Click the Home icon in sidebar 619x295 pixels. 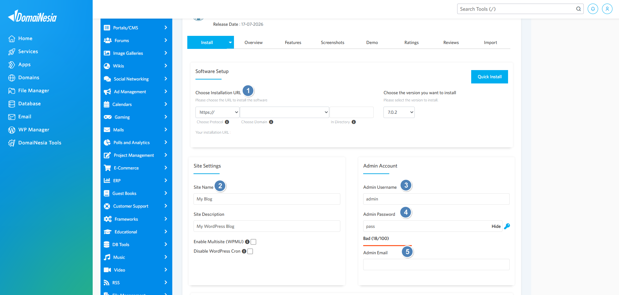point(12,38)
